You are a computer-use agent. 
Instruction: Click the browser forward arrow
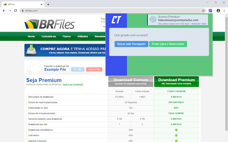click(x=10, y=11)
